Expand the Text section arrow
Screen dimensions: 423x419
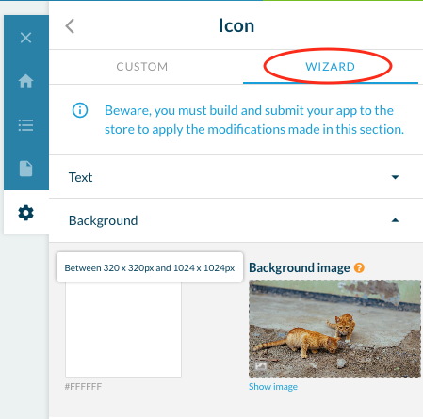(x=395, y=177)
